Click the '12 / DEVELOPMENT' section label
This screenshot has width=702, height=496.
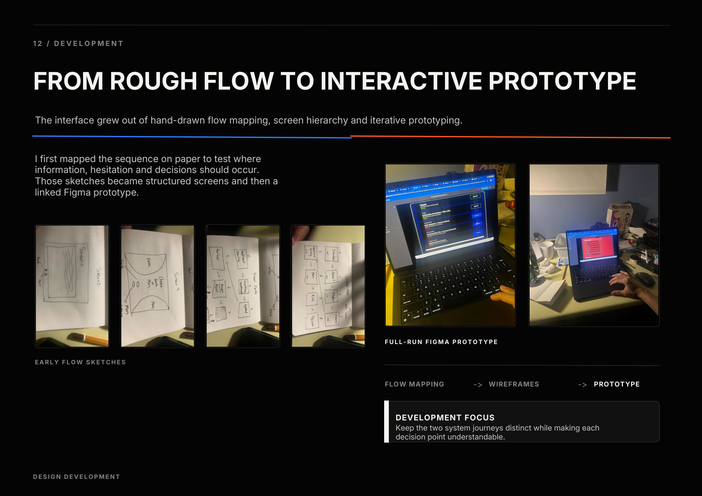click(x=78, y=44)
